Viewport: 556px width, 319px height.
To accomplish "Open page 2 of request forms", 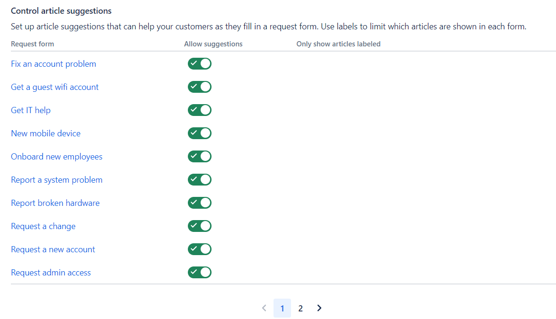I will (300, 309).
